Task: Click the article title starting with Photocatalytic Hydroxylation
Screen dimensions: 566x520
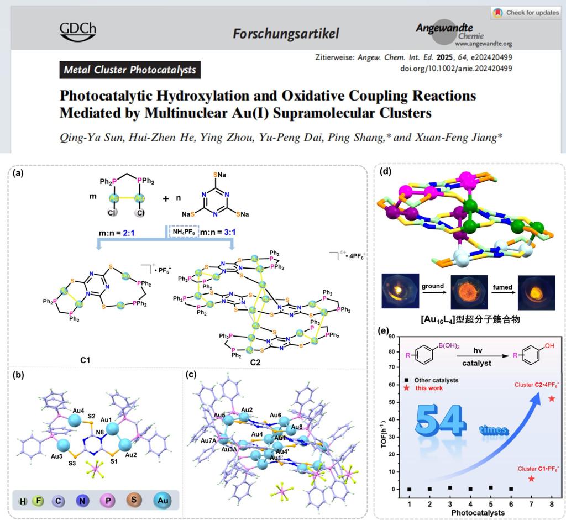Action: coord(268,104)
